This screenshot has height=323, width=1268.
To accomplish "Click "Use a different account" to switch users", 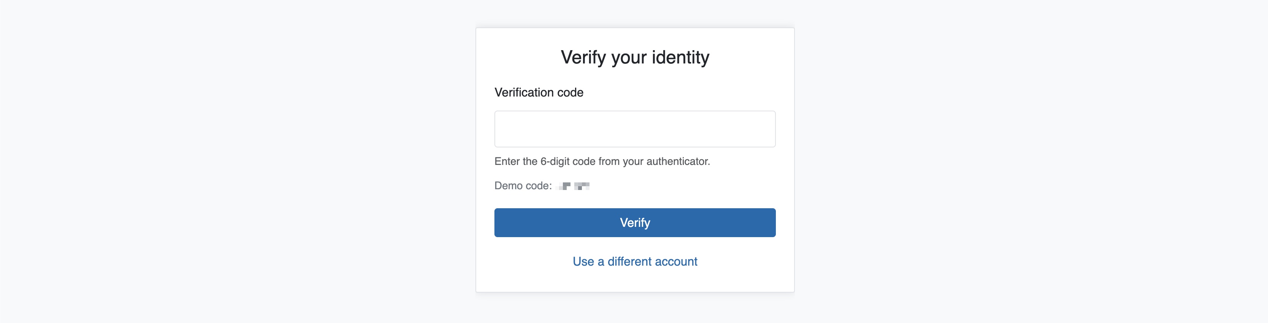I will tap(634, 261).
